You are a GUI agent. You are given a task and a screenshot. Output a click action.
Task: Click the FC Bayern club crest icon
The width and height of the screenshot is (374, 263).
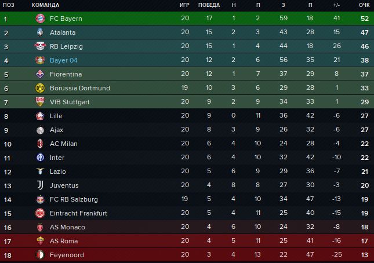click(x=40, y=19)
